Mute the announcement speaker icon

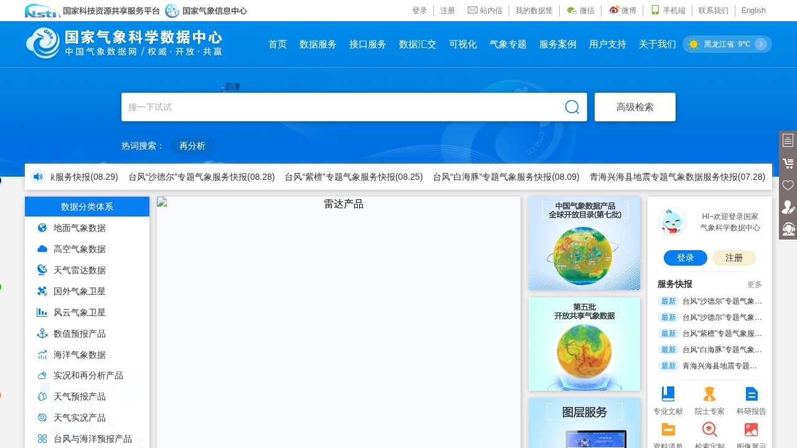coord(38,177)
